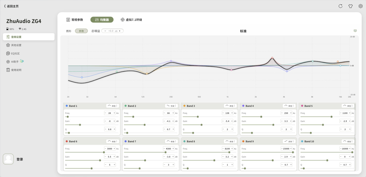
Task: Click the 标准 preset name
Action: [x=243, y=31]
